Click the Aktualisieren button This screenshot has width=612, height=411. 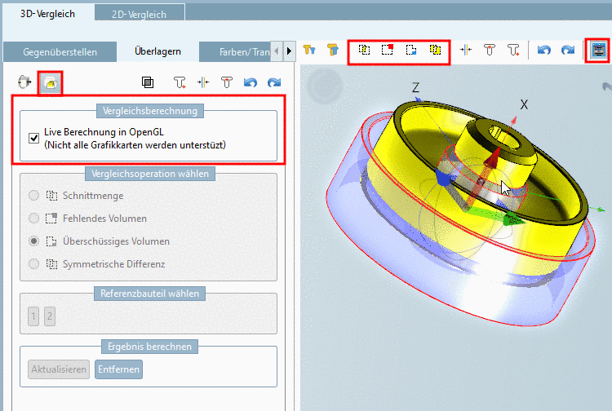point(59,369)
